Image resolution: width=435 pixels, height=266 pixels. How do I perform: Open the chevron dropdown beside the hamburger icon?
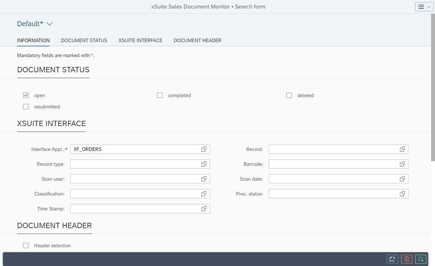tap(428, 6)
